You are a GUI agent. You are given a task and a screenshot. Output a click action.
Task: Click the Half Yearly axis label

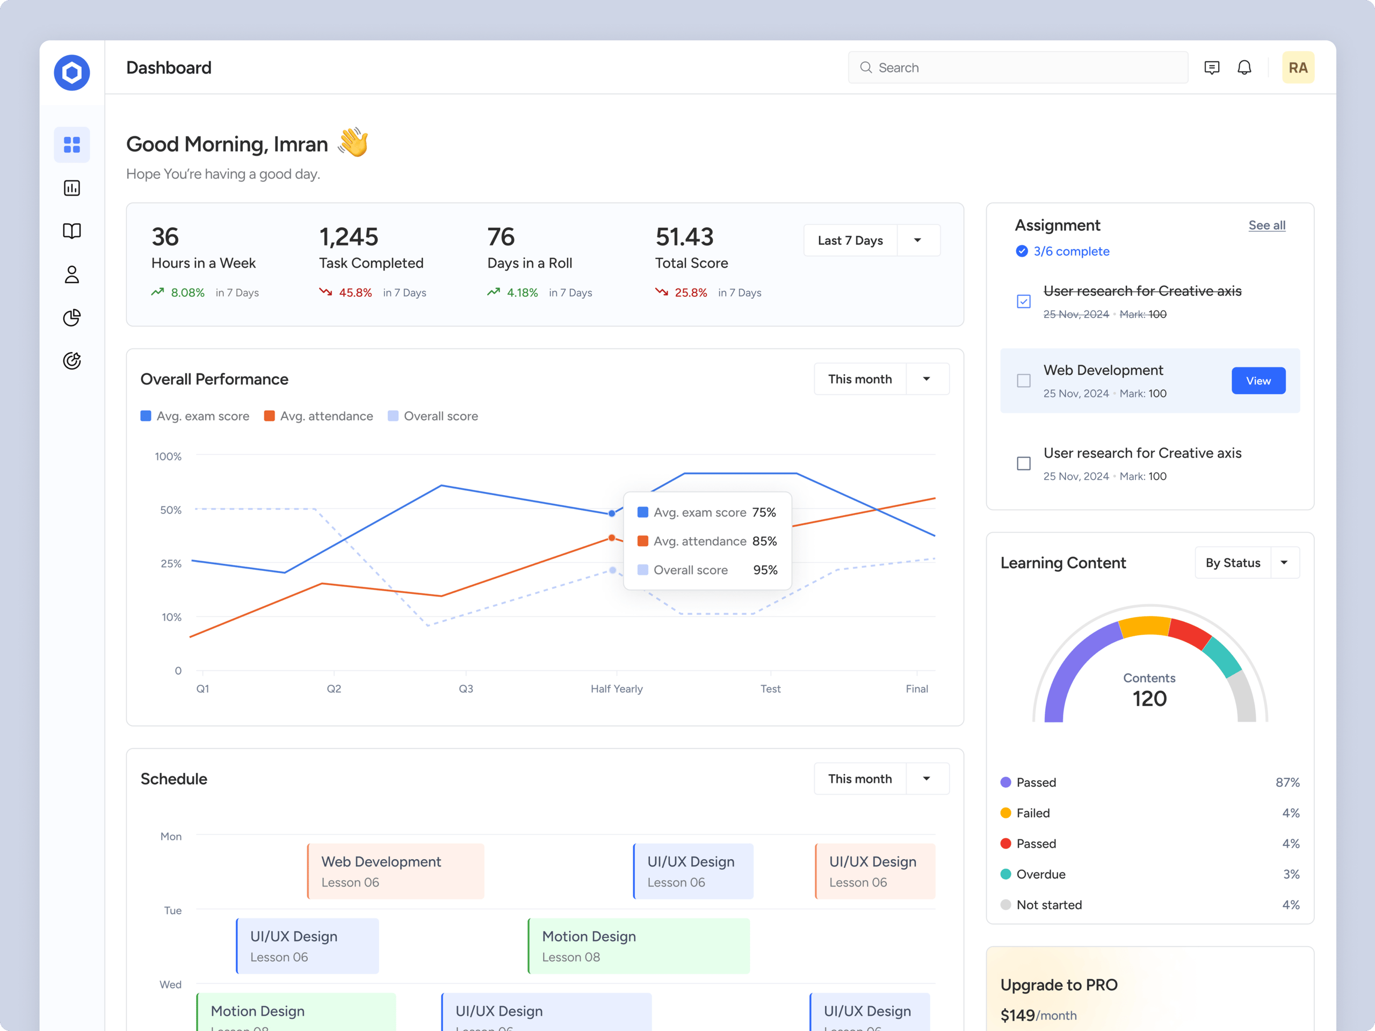tap(617, 688)
